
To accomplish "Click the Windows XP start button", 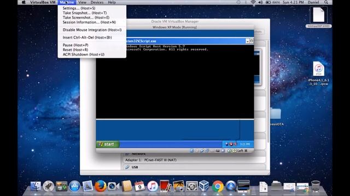I will click(x=108, y=144).
